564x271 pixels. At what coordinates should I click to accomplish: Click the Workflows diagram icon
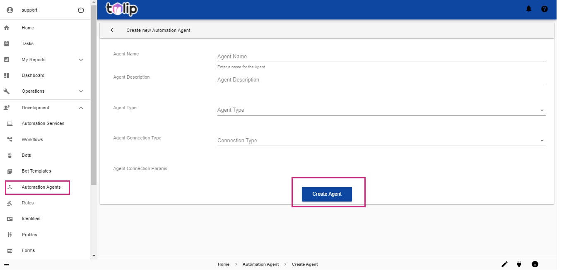click(10, 139)
